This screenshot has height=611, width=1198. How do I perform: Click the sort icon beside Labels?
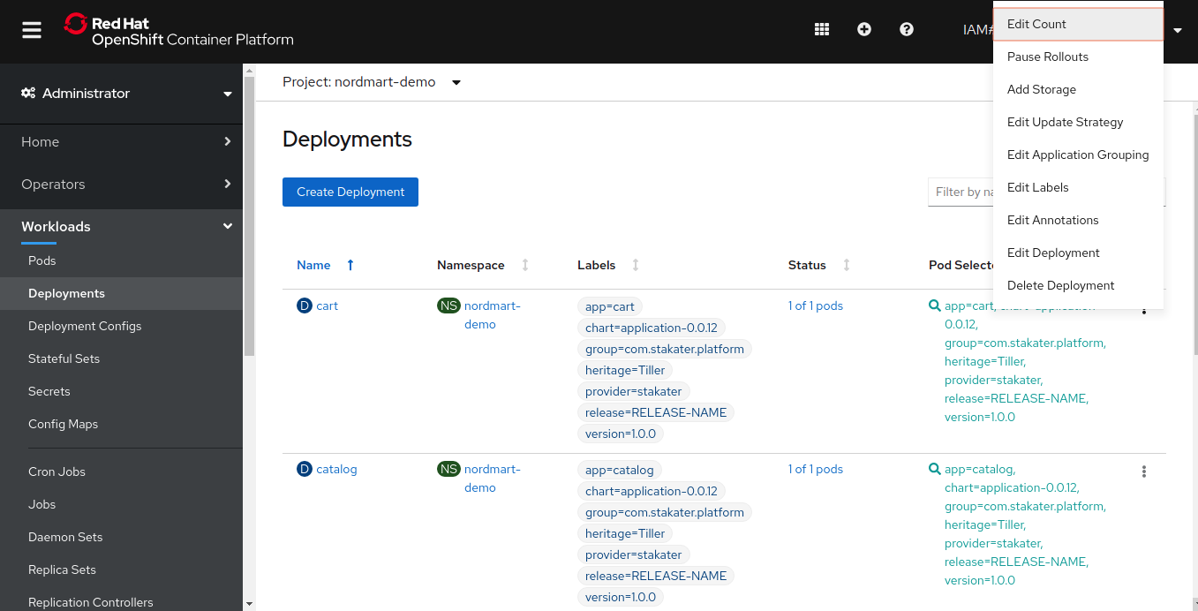pos(636,265)
